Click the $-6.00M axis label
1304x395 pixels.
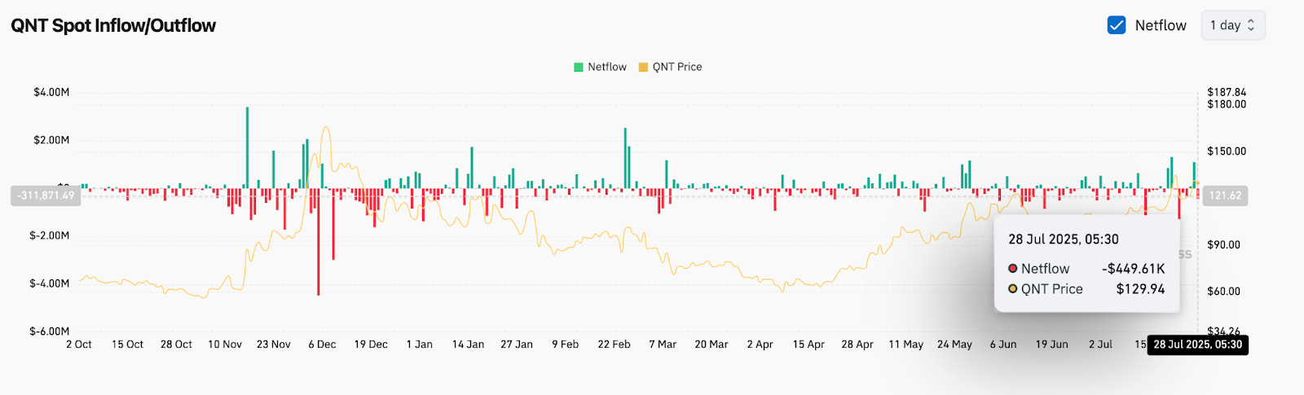click(50, 331)
